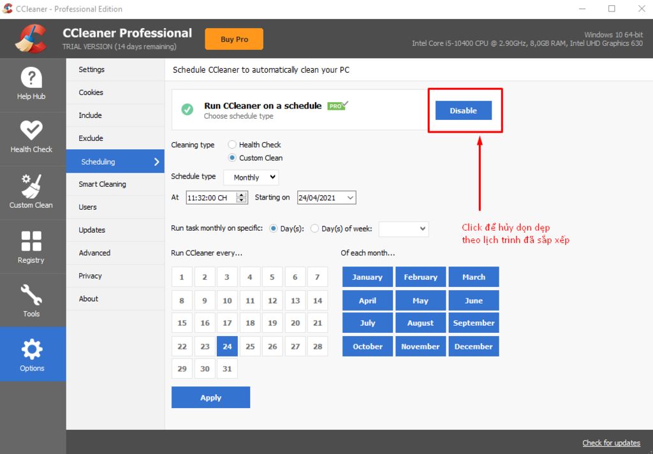Toggle the May month button
This screenshot has width=653, height=454.
click(421, 300)
